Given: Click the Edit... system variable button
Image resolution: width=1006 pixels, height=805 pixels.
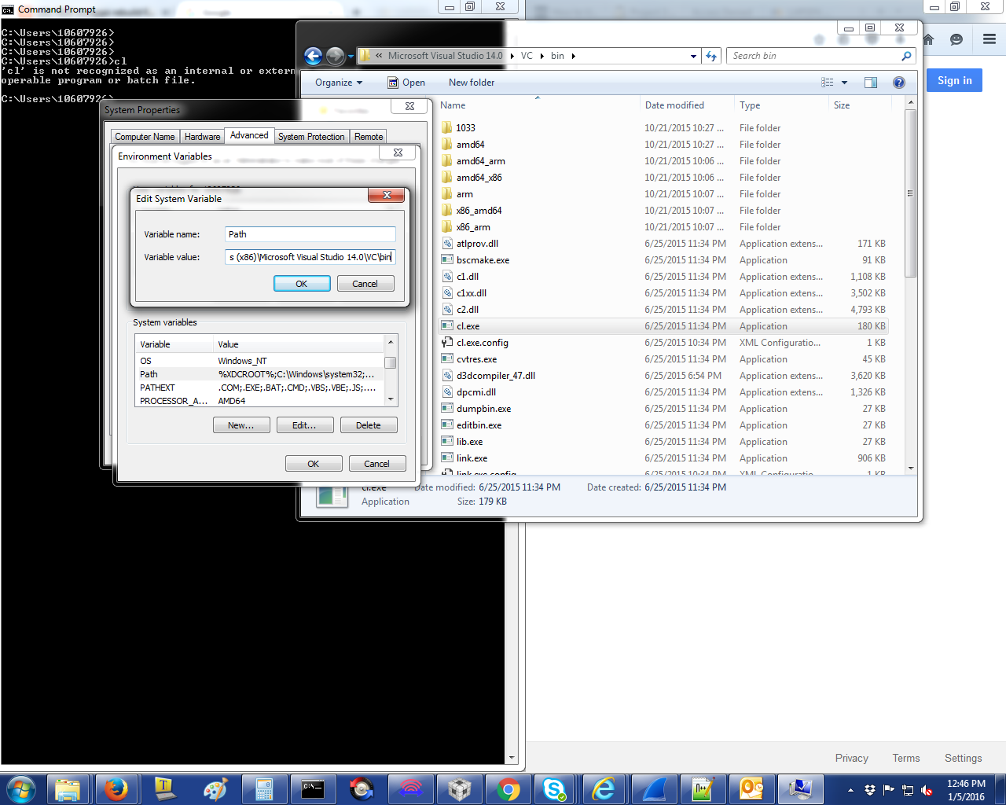Looking at the screenshot, I should point(305,425).
